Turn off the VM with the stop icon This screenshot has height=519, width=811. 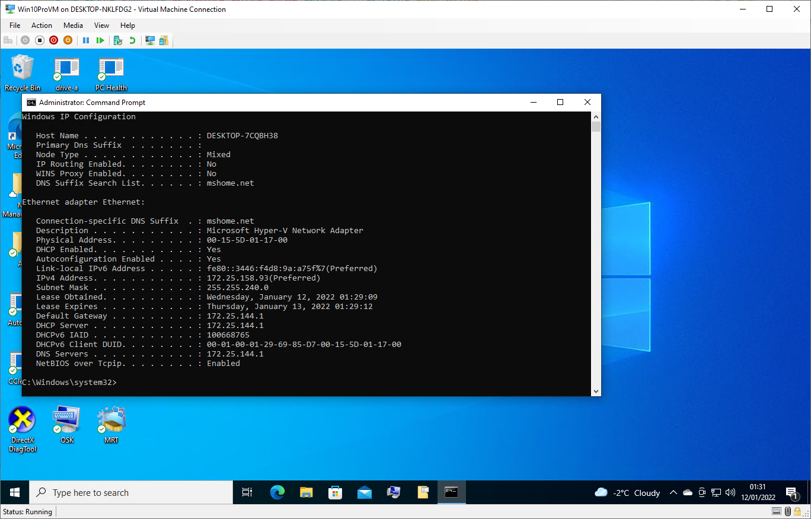click(x=40, y=40)
